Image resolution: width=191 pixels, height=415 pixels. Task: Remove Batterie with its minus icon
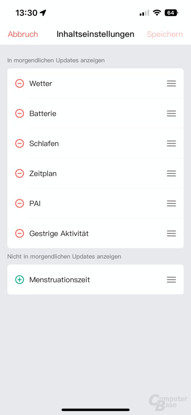pyautogui.click(x=20, y=113)
